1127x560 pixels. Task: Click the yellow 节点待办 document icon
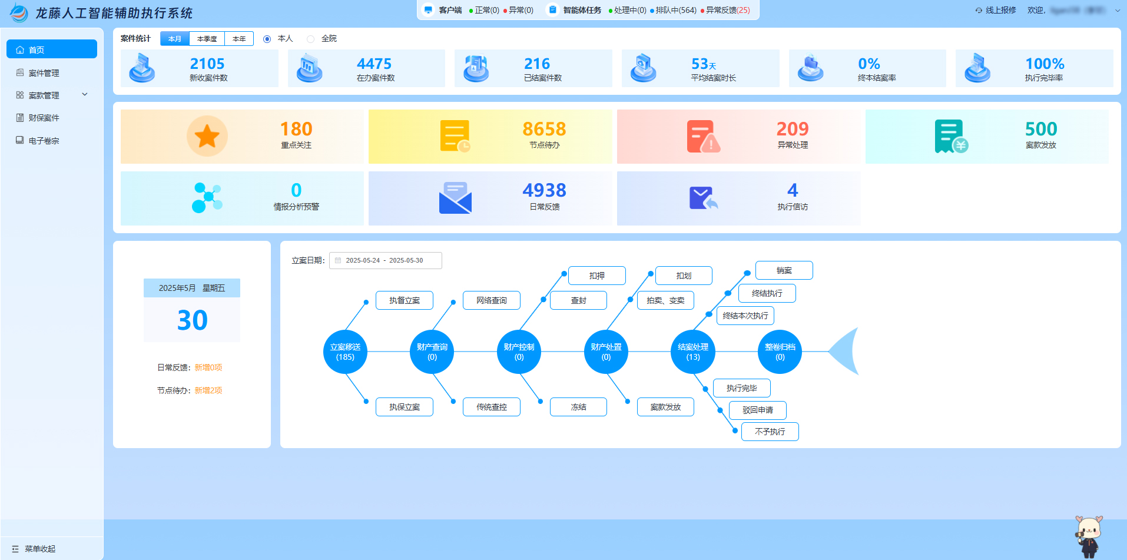click(x=455, y=136)
